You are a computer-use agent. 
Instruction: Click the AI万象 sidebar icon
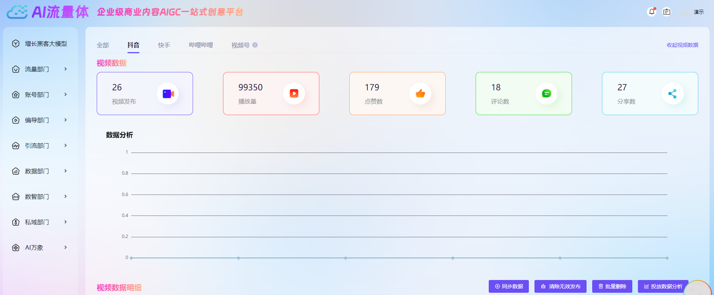[x=16, y=247]
